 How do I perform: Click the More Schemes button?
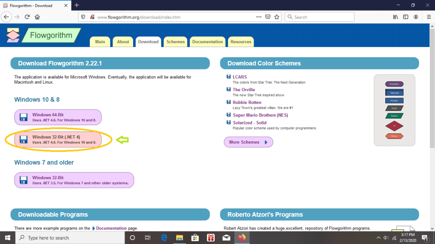[x=248, y=142]
